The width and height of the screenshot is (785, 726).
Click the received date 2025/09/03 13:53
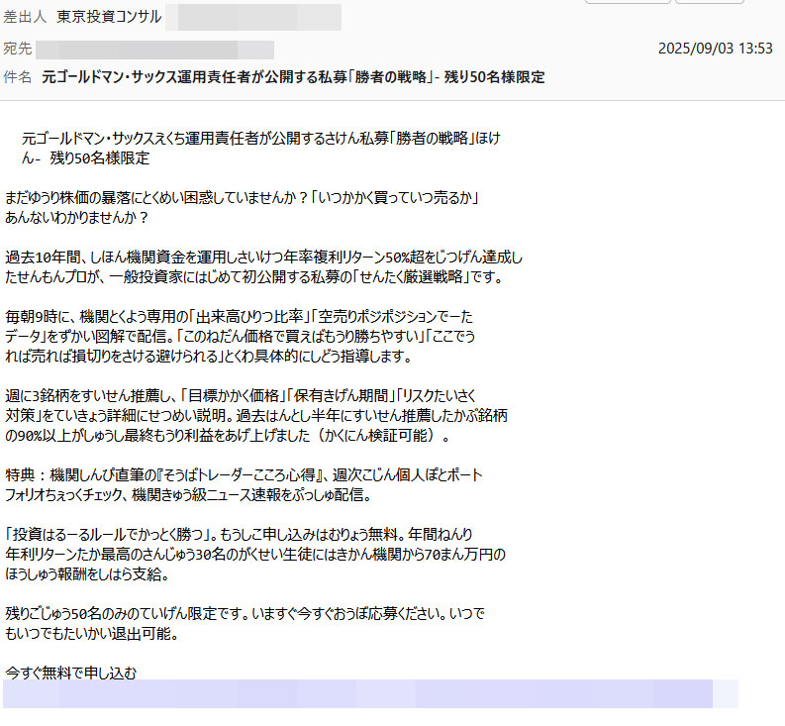pyautogui.click(x=716, y=49)
